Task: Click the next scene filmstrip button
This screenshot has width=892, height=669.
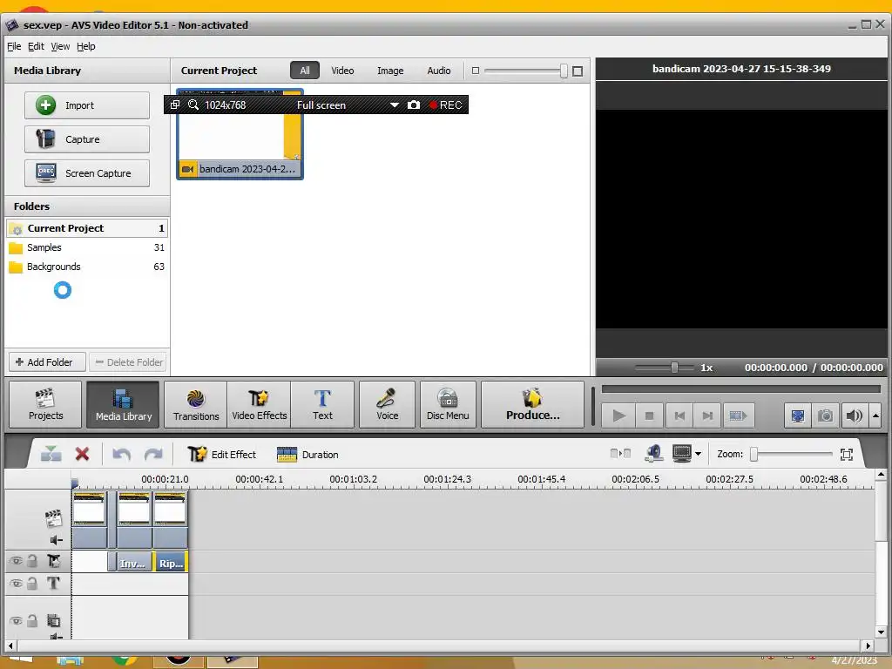Action: 738,416
